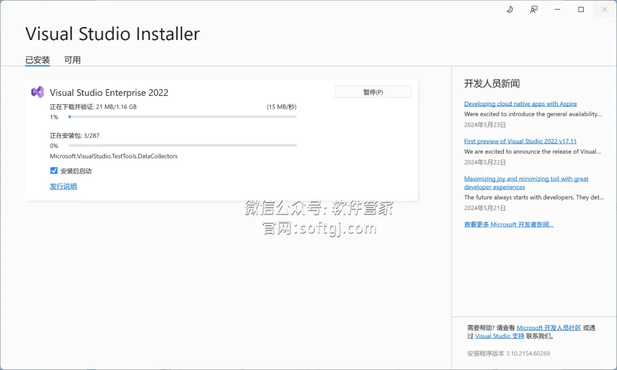Open First preview of Visual Studio 2022 v17.11
This screenshot has height=370, width=617.
pyautogui.click(x=520, y=141)
